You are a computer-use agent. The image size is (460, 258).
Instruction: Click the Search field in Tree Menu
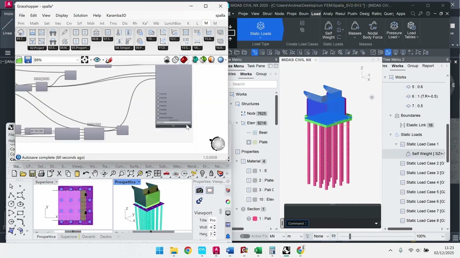click(254, 84)
